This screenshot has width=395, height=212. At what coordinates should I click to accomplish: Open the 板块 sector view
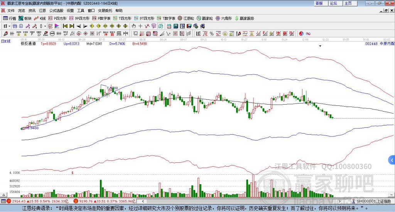(x=25, y=18)
